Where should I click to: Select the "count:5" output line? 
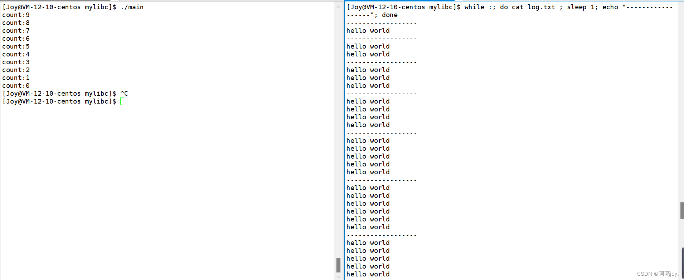click(x=16, y=46)
